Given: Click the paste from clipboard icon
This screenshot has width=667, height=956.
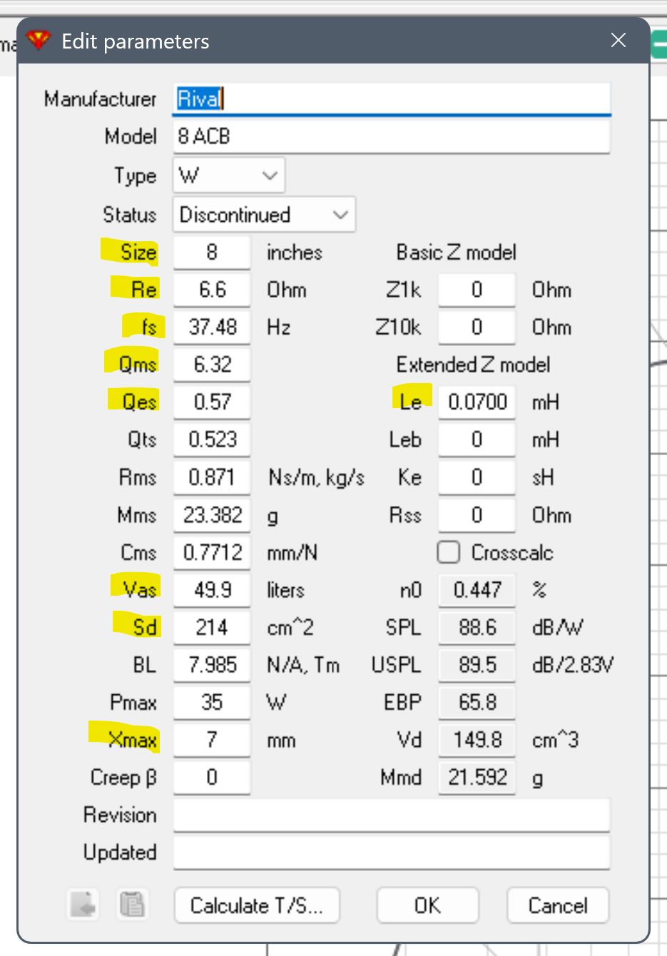Looking at the screenshot, I should coord(132,905).
